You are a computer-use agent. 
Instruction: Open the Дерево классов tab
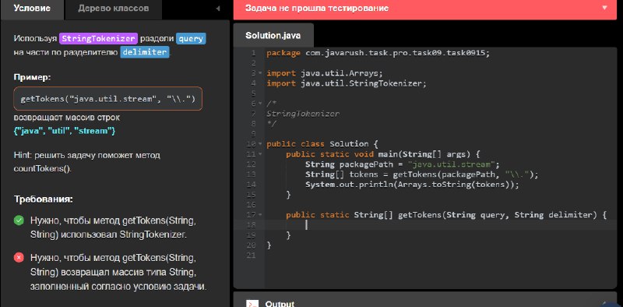point(113,9)
